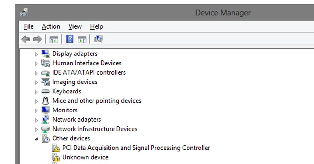Image resolution: width=314 pixels, height=164 pixels.
Task: Open the File menu
Action: (x=28, y=26)
